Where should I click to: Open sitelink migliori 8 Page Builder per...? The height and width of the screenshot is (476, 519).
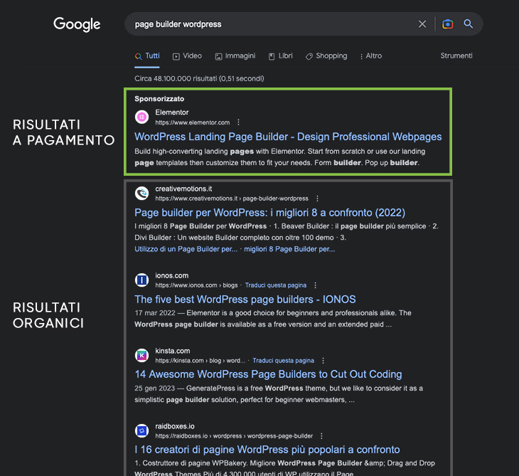[x=289, y=249]
